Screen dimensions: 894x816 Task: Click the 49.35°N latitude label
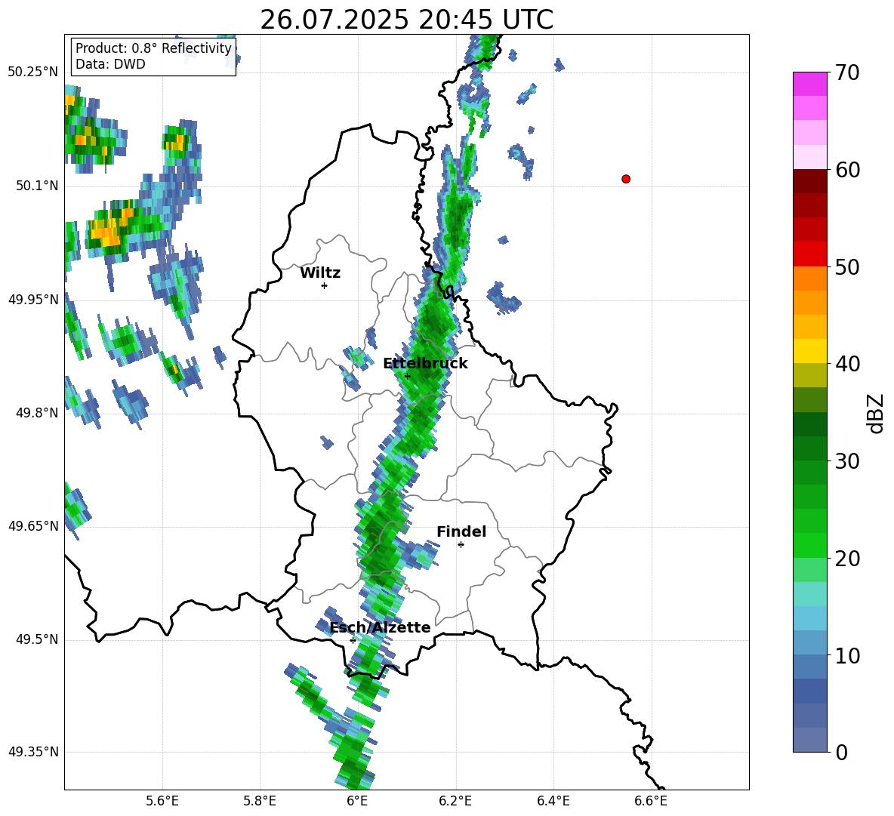tap(33, 752)
